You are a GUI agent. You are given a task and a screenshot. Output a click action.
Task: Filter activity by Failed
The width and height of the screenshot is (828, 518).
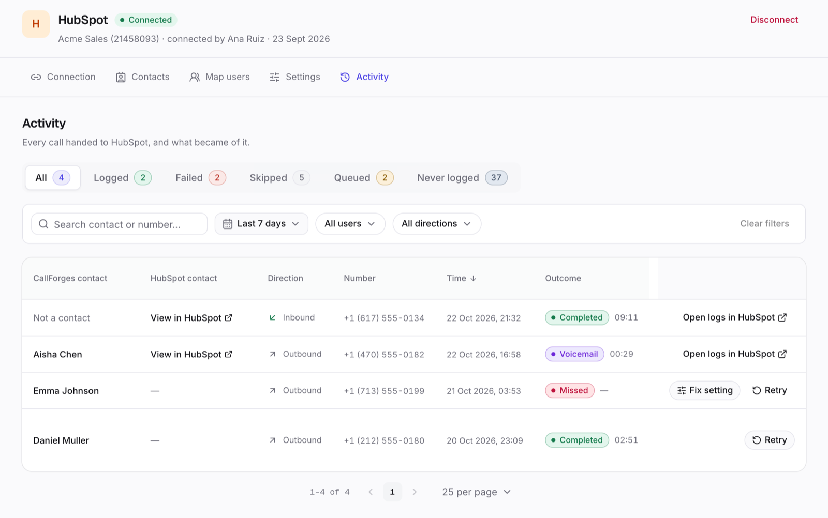tap(200, 178)
